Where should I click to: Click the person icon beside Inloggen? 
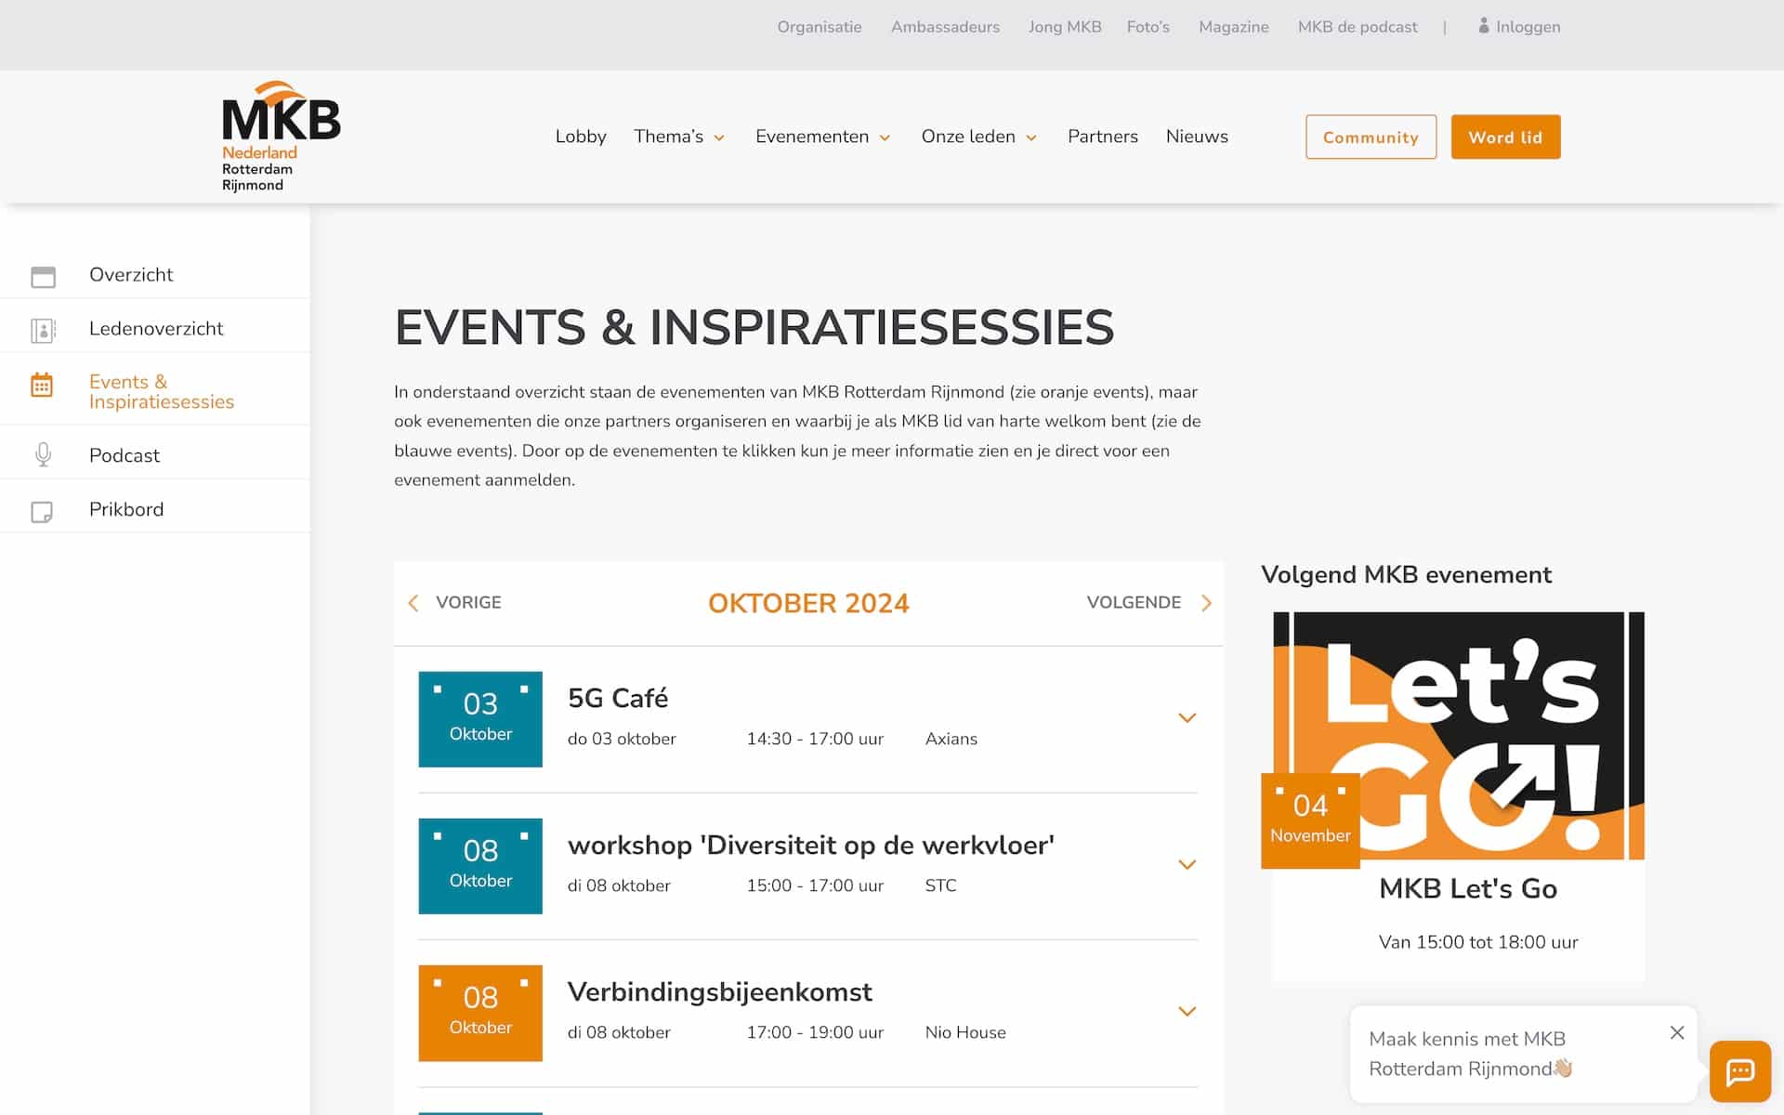1483,26
